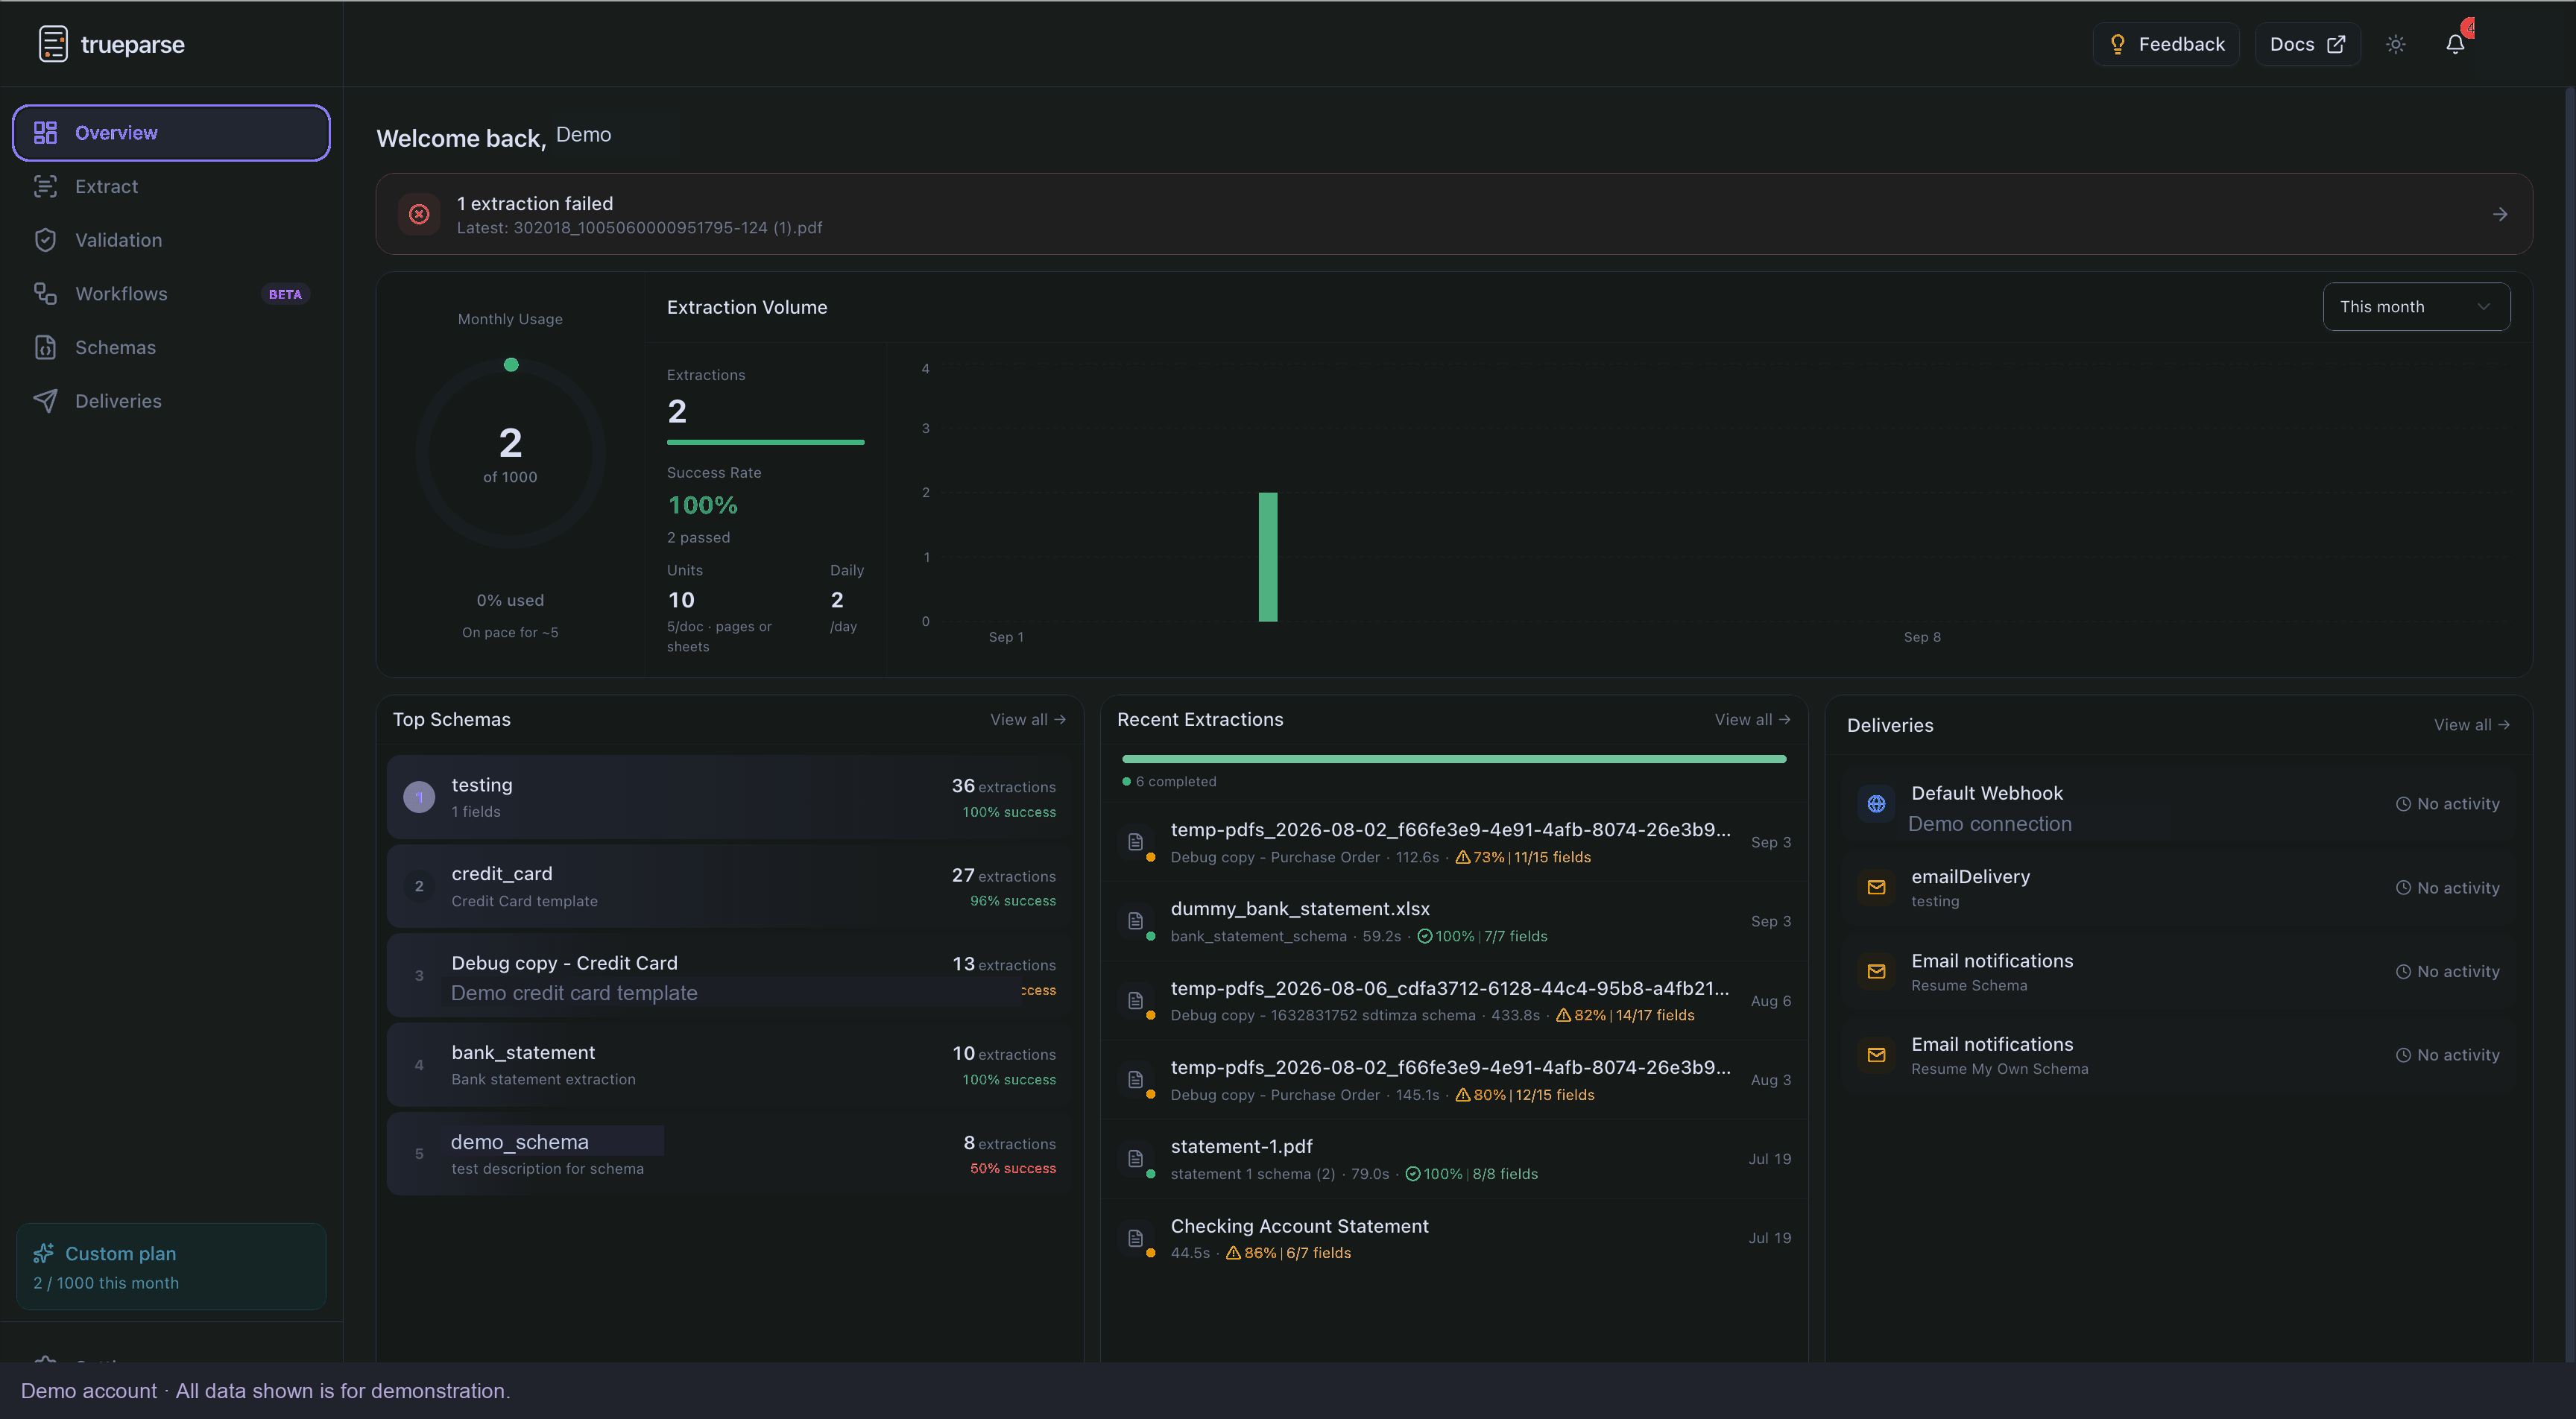Click the rank 1 badge on testing schema

[419, 797]
